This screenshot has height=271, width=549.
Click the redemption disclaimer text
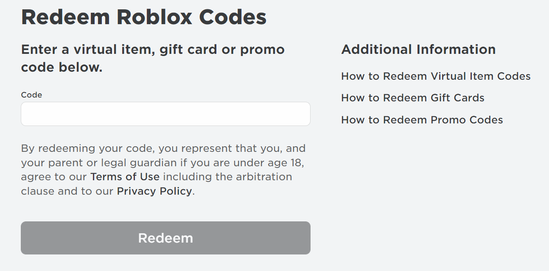(x=163, y=169)
